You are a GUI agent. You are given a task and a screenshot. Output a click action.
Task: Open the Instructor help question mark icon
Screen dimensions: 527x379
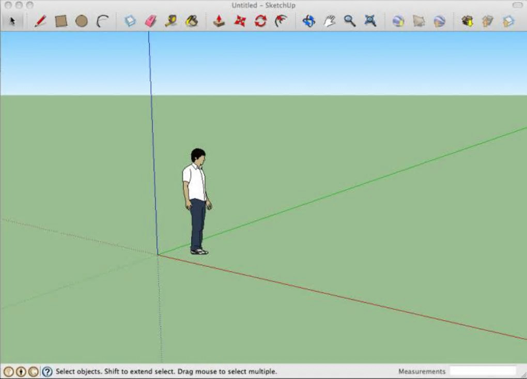48,372
